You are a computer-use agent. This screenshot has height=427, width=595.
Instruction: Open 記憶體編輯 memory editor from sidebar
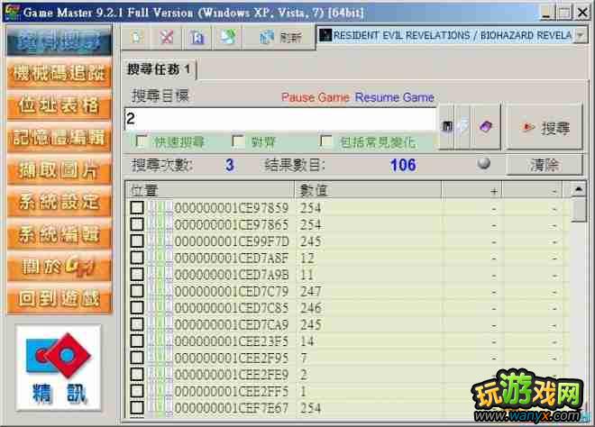point(59,137)
